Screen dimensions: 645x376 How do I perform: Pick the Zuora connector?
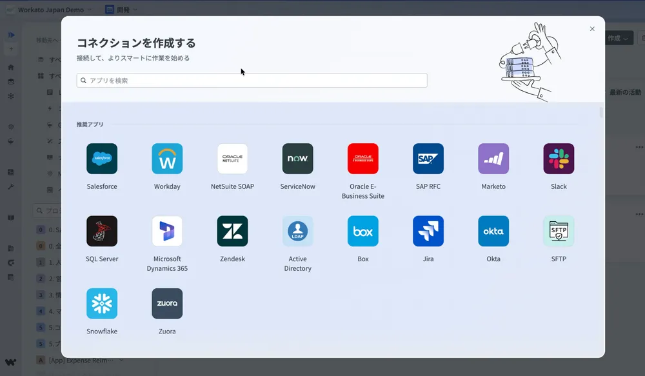(x=167, y=304)
